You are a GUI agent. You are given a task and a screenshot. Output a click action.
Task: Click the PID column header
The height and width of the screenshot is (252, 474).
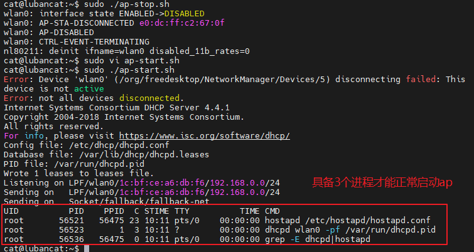coord(76,211)
